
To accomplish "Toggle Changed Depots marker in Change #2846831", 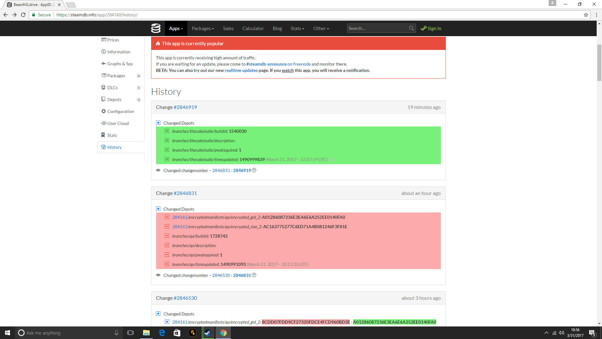I will coord(158,209).
